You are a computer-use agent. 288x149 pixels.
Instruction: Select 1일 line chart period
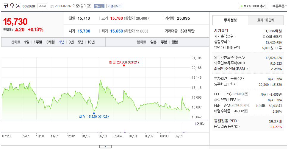pos(27,42)
